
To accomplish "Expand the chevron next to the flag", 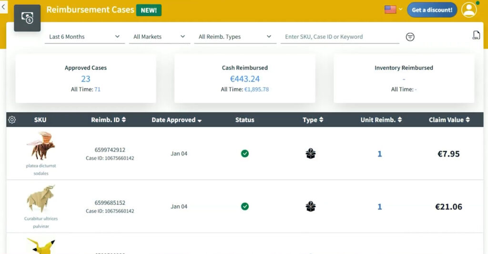I will click(x=400, y=10).
